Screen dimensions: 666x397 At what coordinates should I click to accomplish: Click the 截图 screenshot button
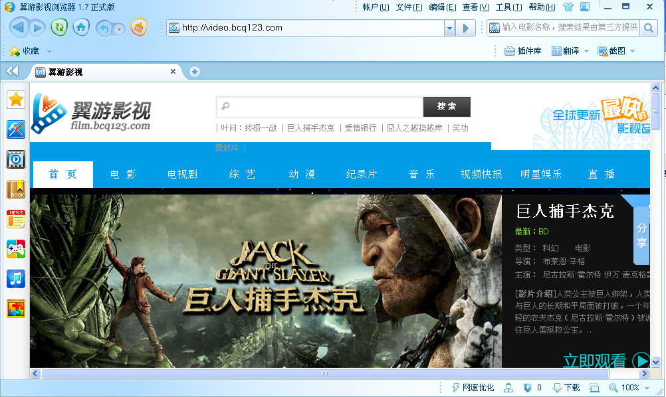click(x=611, y=51)
